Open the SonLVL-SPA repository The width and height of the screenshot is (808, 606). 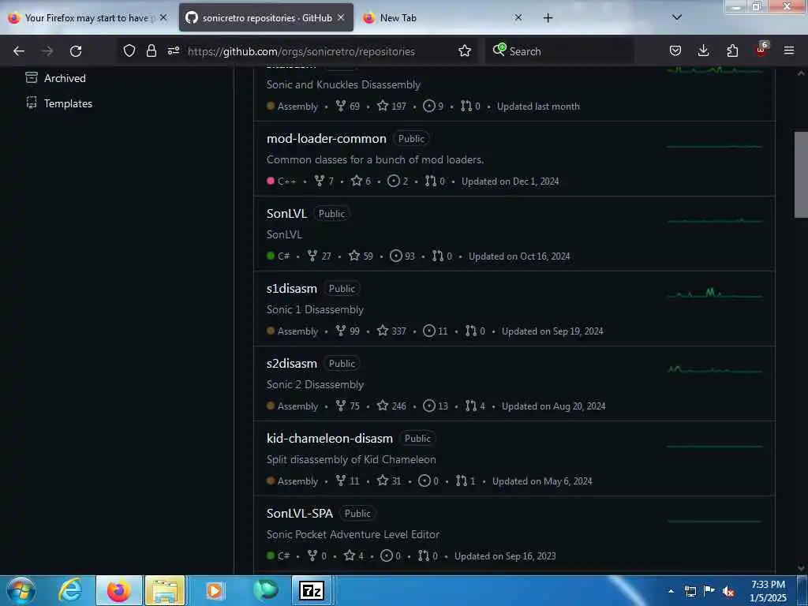pyautogui.click(x=299, y=513)
